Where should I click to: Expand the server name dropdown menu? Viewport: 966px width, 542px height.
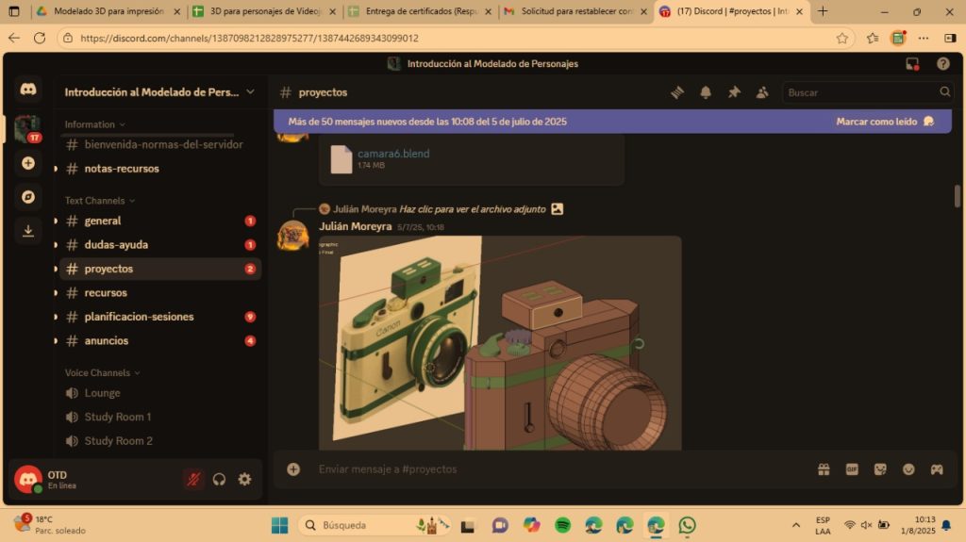click(250, 92)
